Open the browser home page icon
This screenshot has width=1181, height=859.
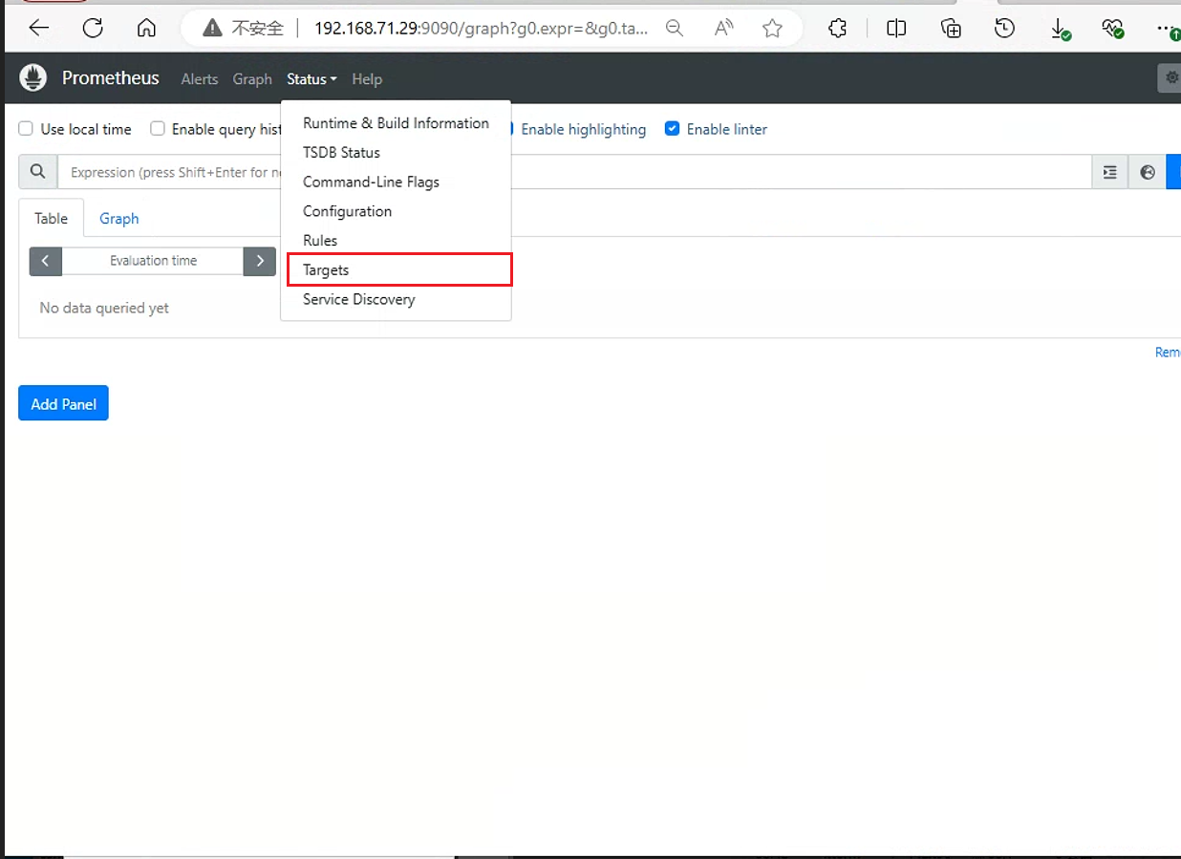tap(146, 29)
